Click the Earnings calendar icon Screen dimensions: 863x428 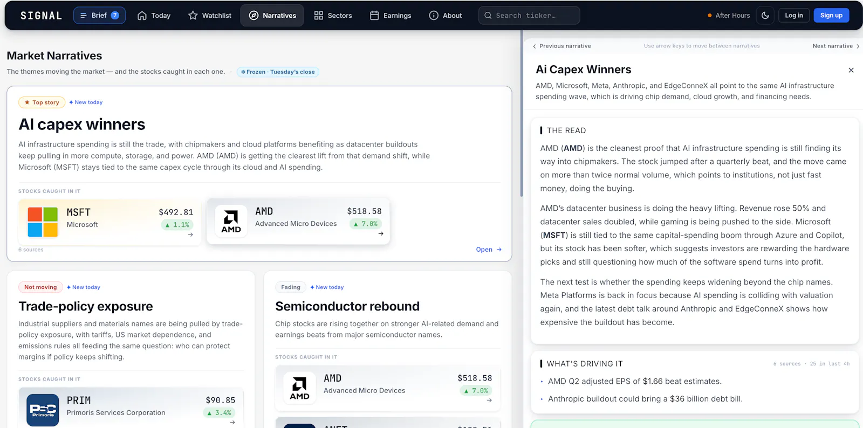374,16
